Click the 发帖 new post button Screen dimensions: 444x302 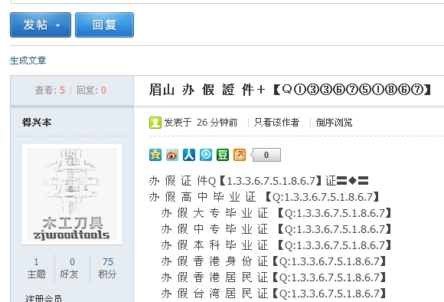tap(41, 25)
